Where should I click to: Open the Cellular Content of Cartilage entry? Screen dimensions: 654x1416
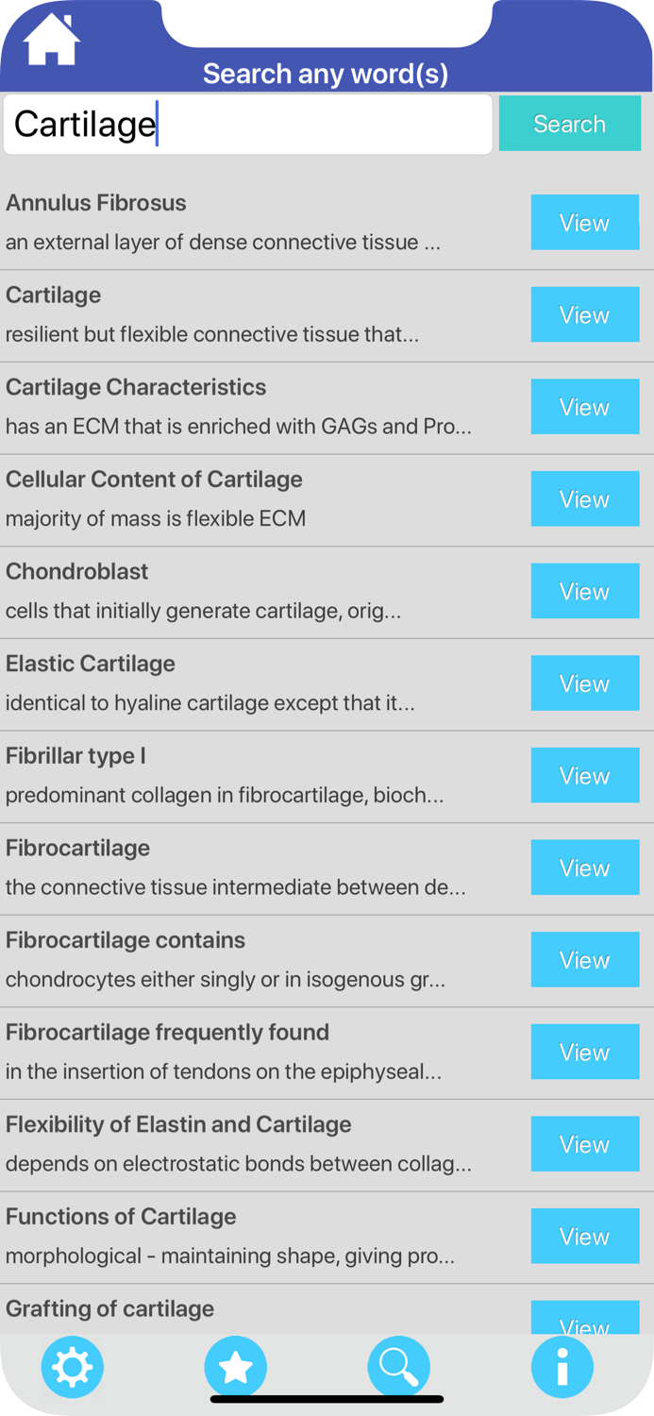tap(584, 499)
